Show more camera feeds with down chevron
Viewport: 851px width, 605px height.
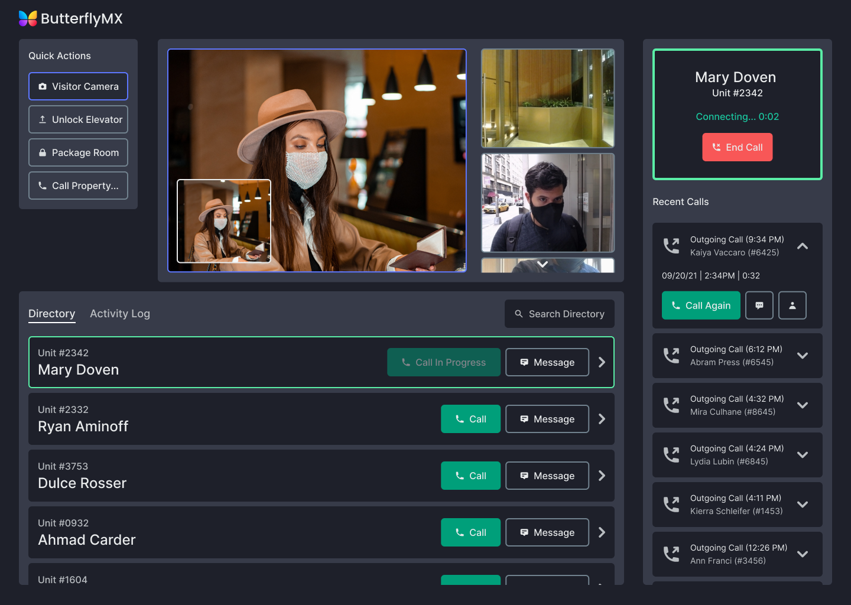click(x=543, y=264)
